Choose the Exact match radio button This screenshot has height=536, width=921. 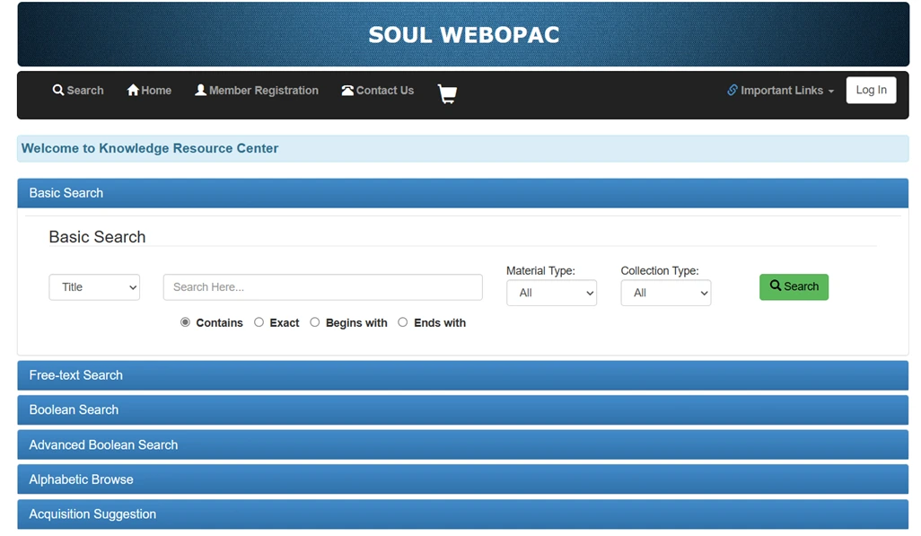258,321
